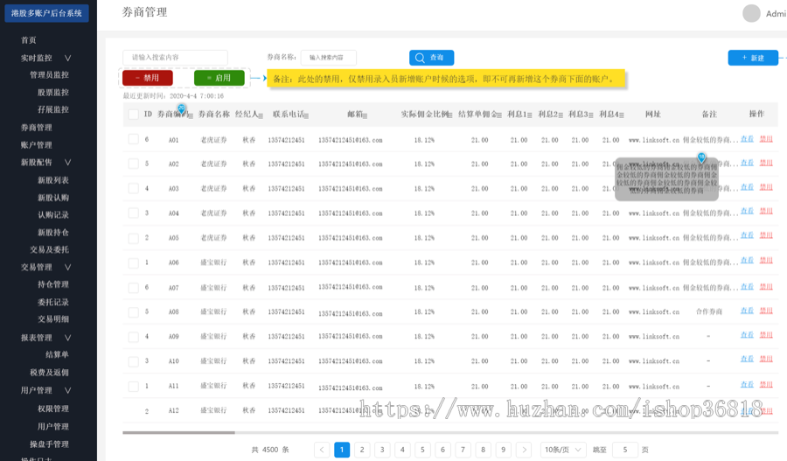Click 禁用 link in A10 row
787x461 pixels.
coord(766,359)
